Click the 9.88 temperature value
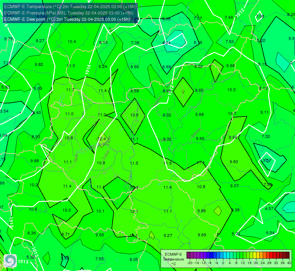Image resolution: width=295 pixels, height=271 pixels. (35, 161)
